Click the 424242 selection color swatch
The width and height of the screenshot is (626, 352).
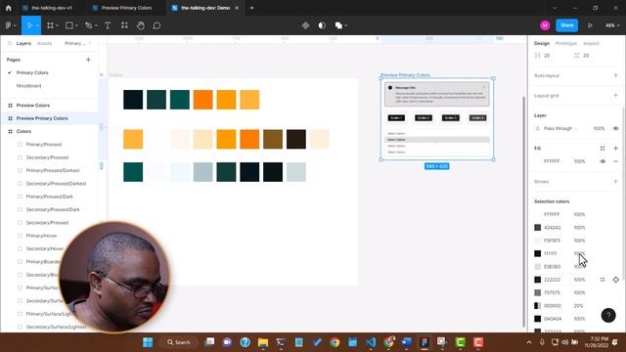click(537, 228)
